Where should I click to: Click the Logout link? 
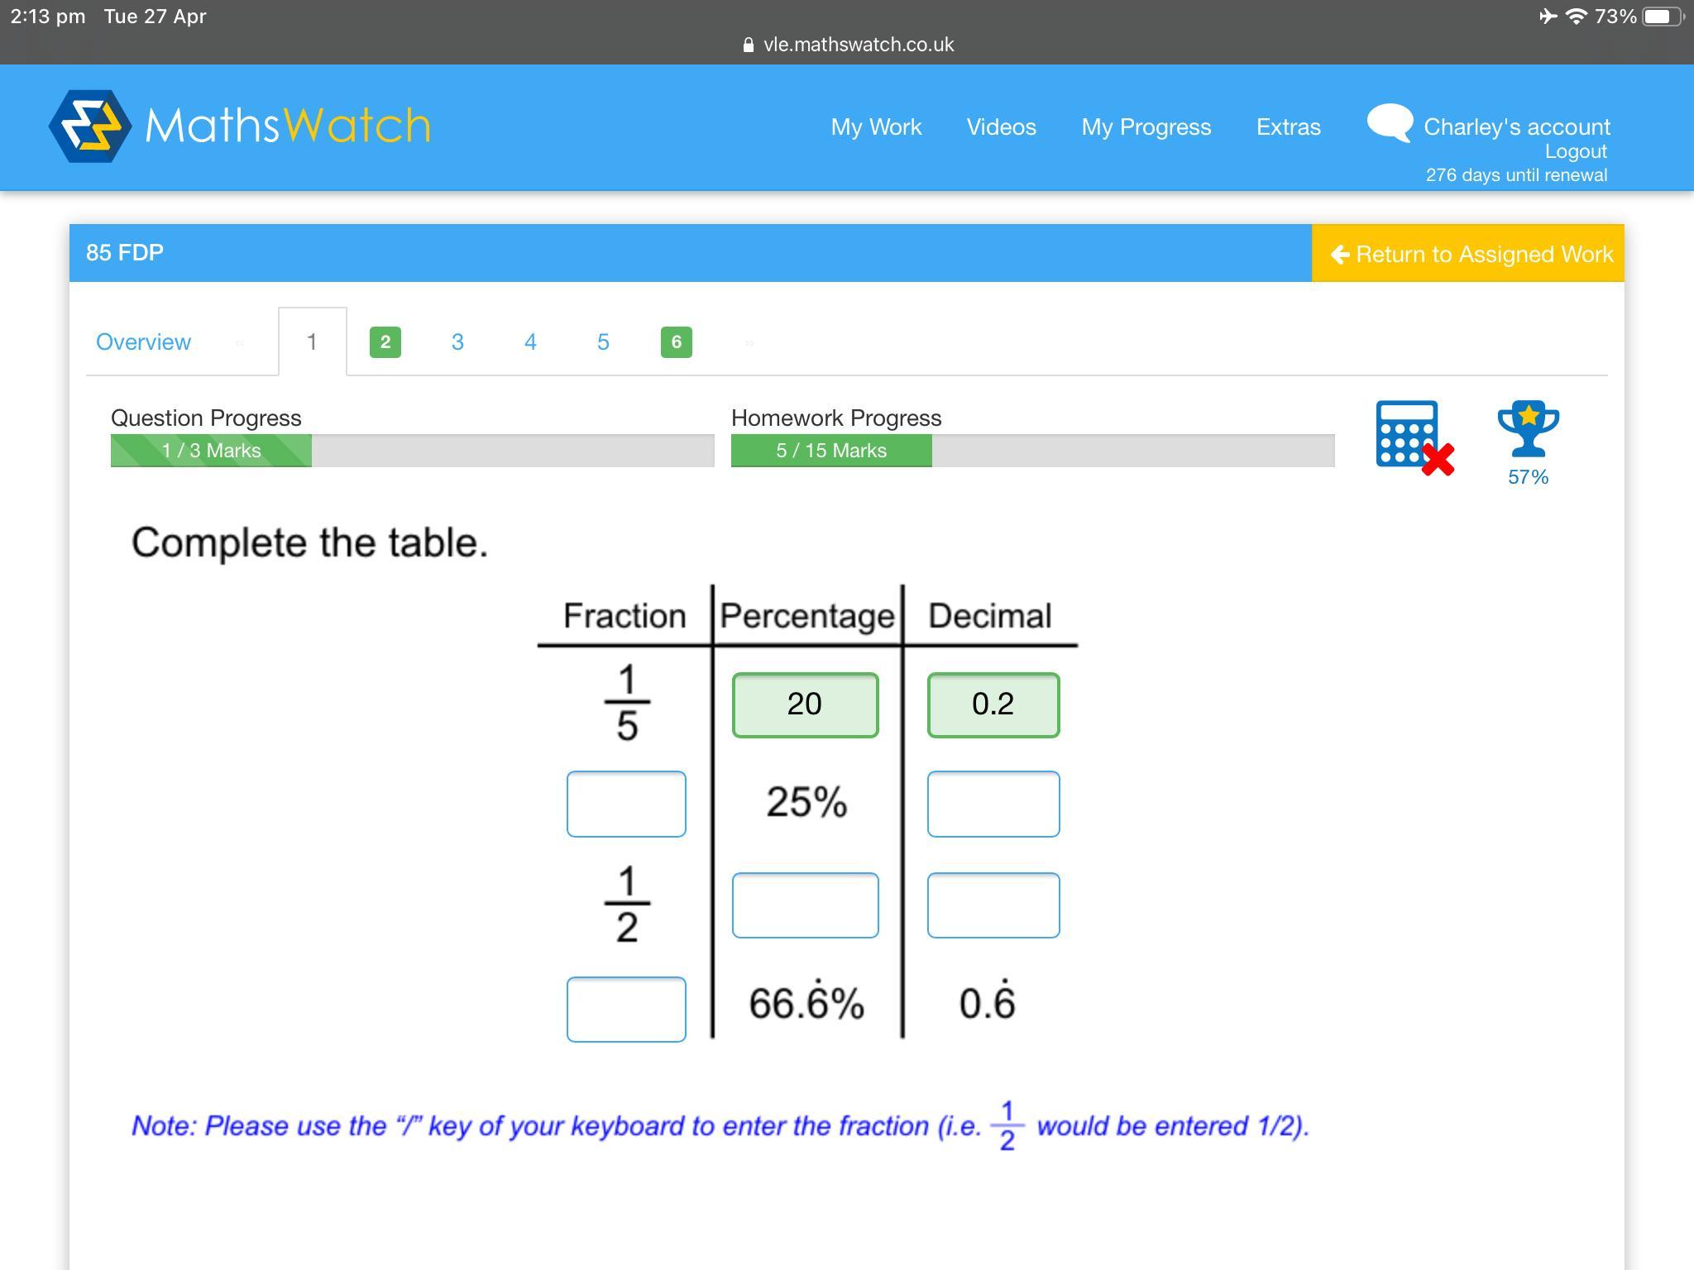pos(1575,151)
